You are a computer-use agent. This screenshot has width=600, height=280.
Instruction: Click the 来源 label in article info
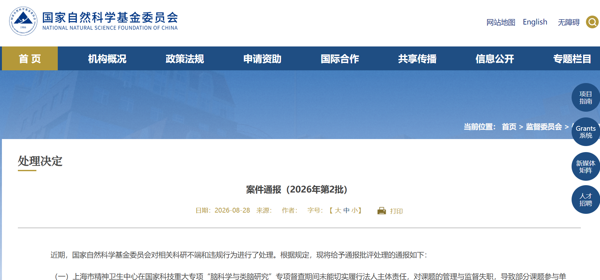[264, 210]
